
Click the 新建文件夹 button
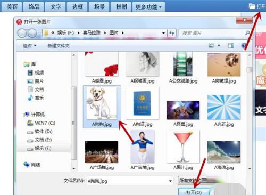59,46
